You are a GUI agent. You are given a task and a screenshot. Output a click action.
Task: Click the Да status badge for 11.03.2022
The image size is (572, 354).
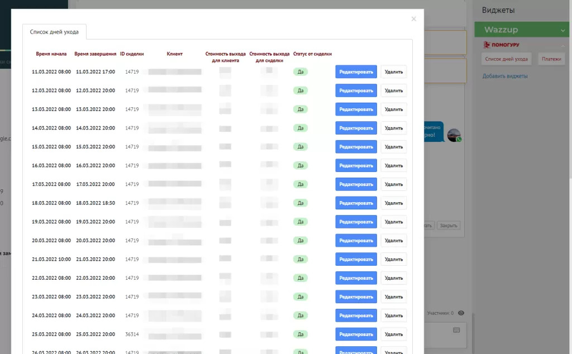pyautogui.click(x=300, y=72)
